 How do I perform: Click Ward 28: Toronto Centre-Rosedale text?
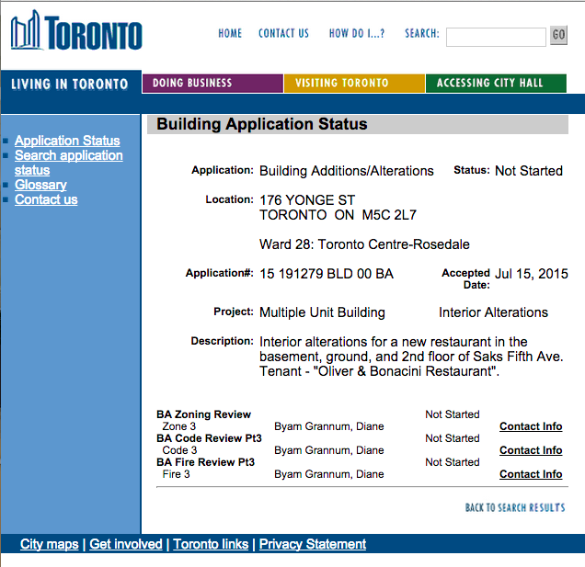coord(364,244)
